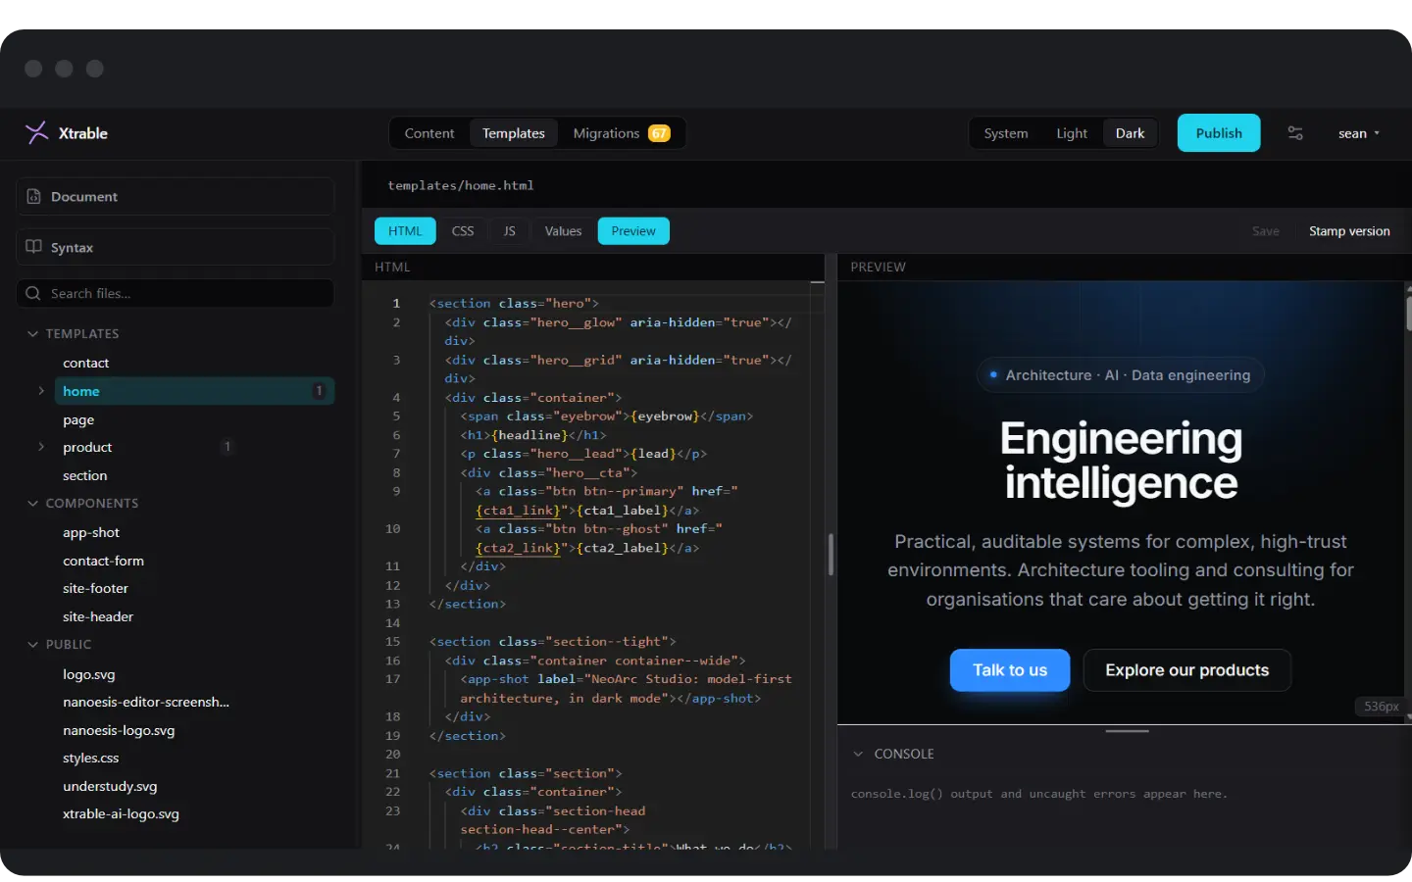Open the settings sliders icon beside Publish
Viewport: 1412px width, 882px height.
1295,133
